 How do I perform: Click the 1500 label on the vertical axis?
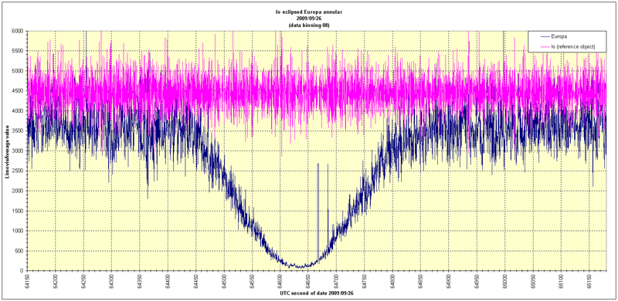point(19,211)
